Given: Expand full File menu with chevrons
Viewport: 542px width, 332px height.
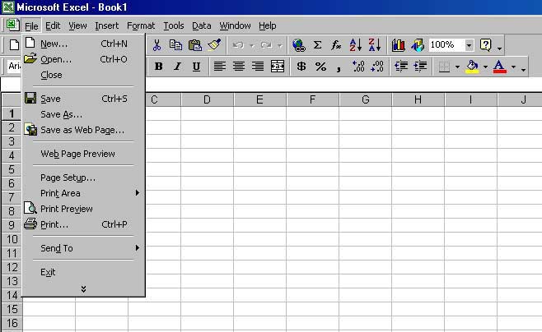Looking at the screenshot, I should (83, 289).
